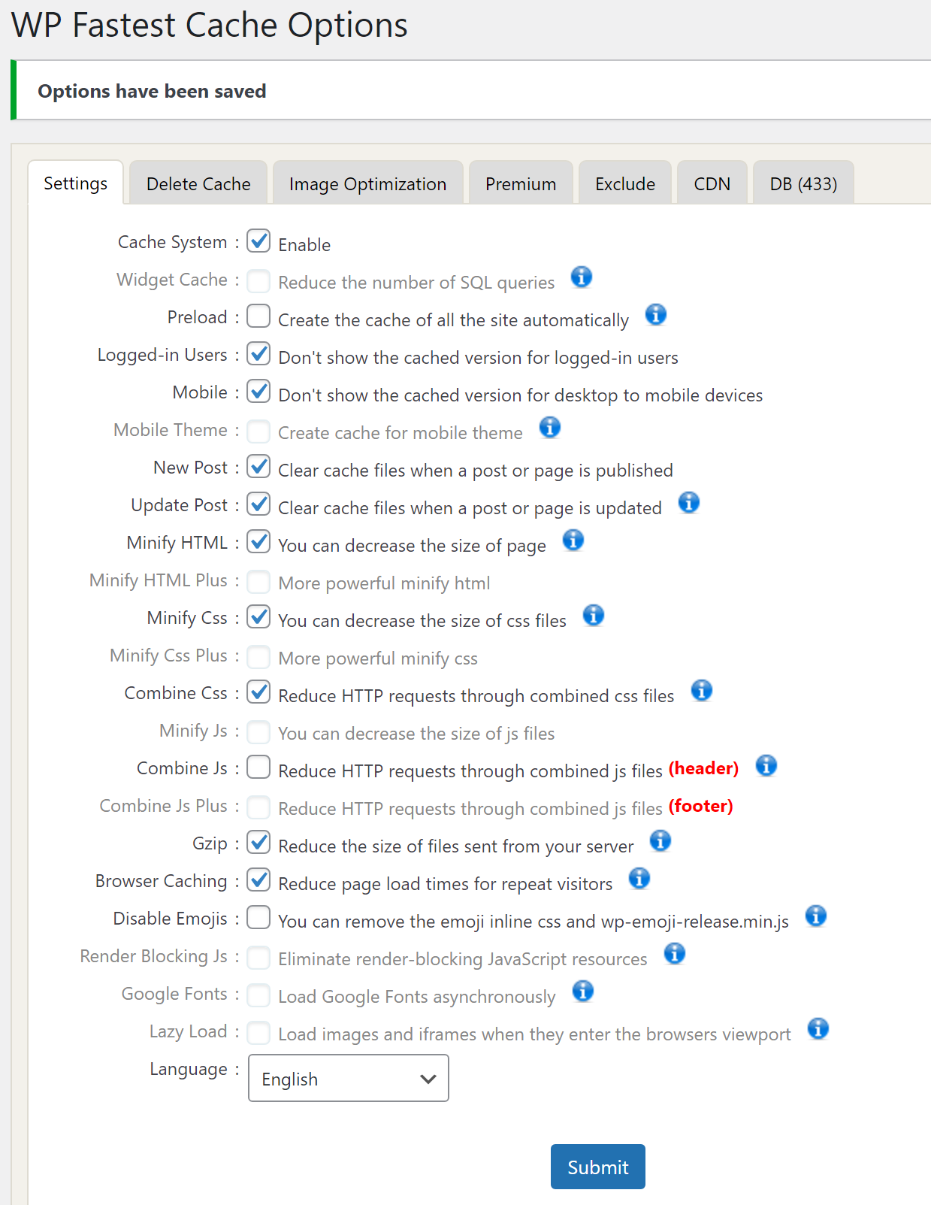The image size is (931, 1205).
Task: Check the Render Blocking Js checkbox
Action: tap(258, 958)
